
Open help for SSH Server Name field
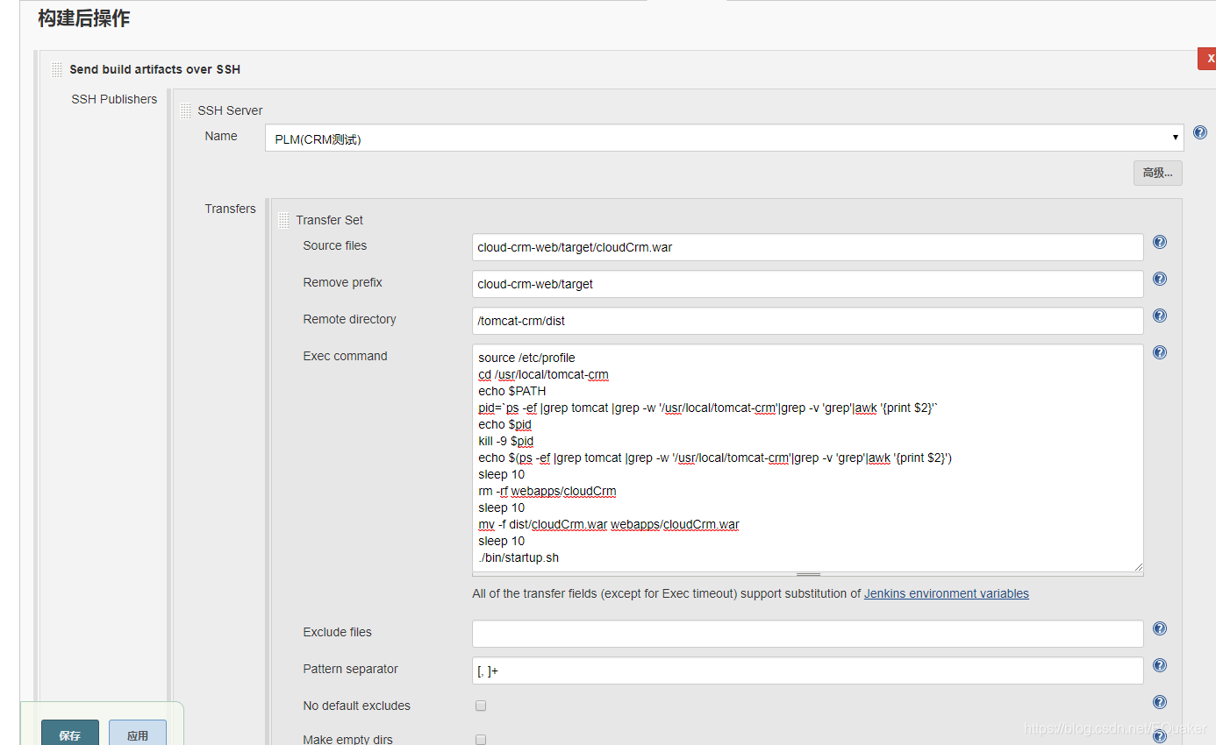pyautogui.click(x=1199, y=133)
